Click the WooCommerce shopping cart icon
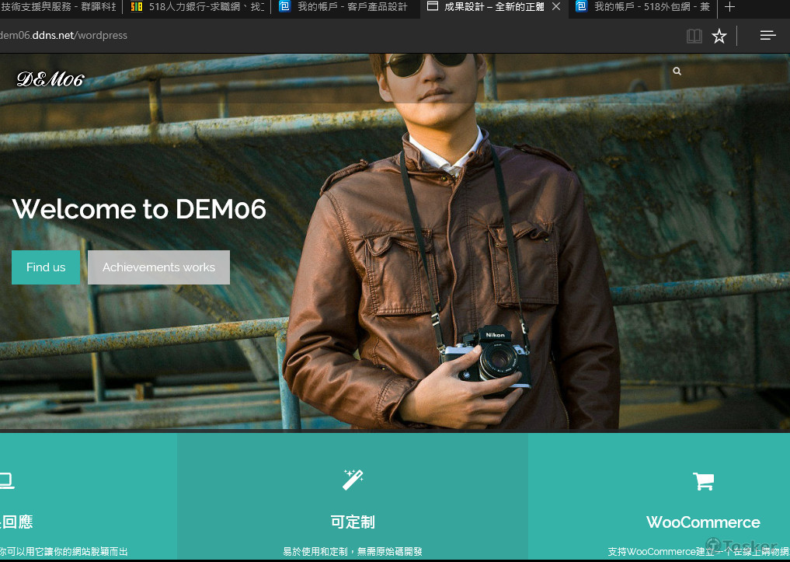The image size is (790, 562). [703, 481]
